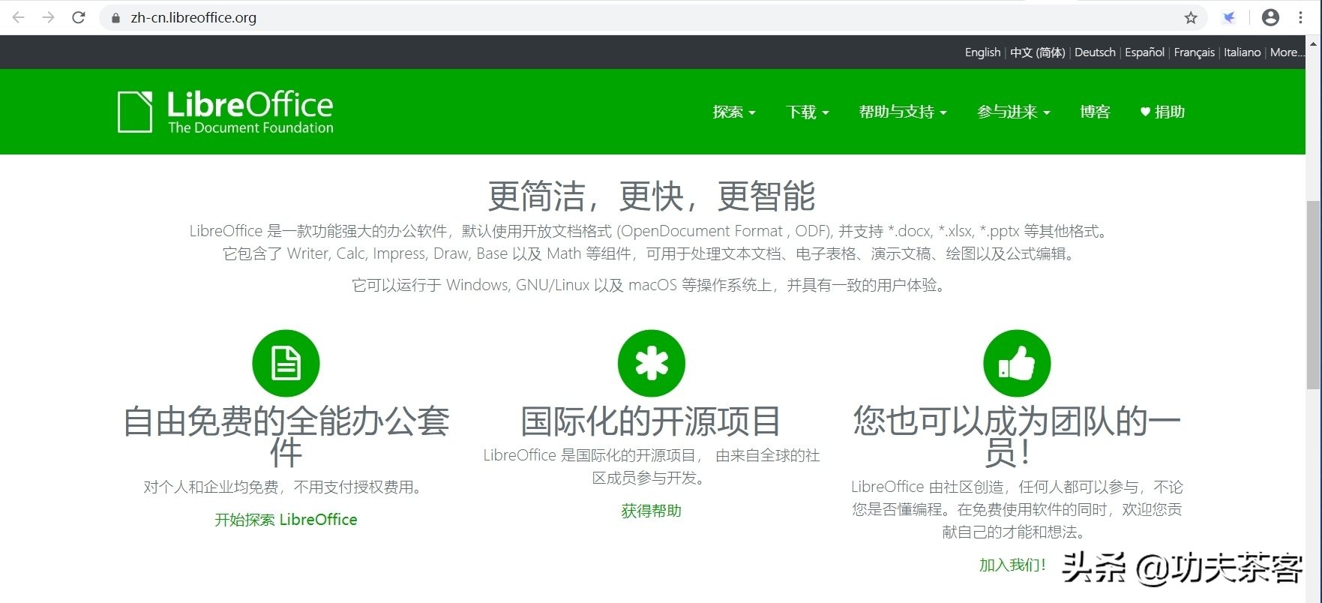1322x603 pixels.
Task: Click the browser forward arrow
Action: click(x=49, y=17)
